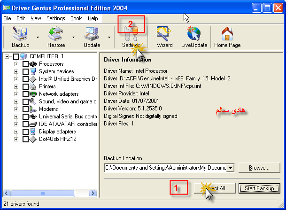The image size is (286, 210).
Task: Select the Display adapters monitor icon
Action: (33, 132)
